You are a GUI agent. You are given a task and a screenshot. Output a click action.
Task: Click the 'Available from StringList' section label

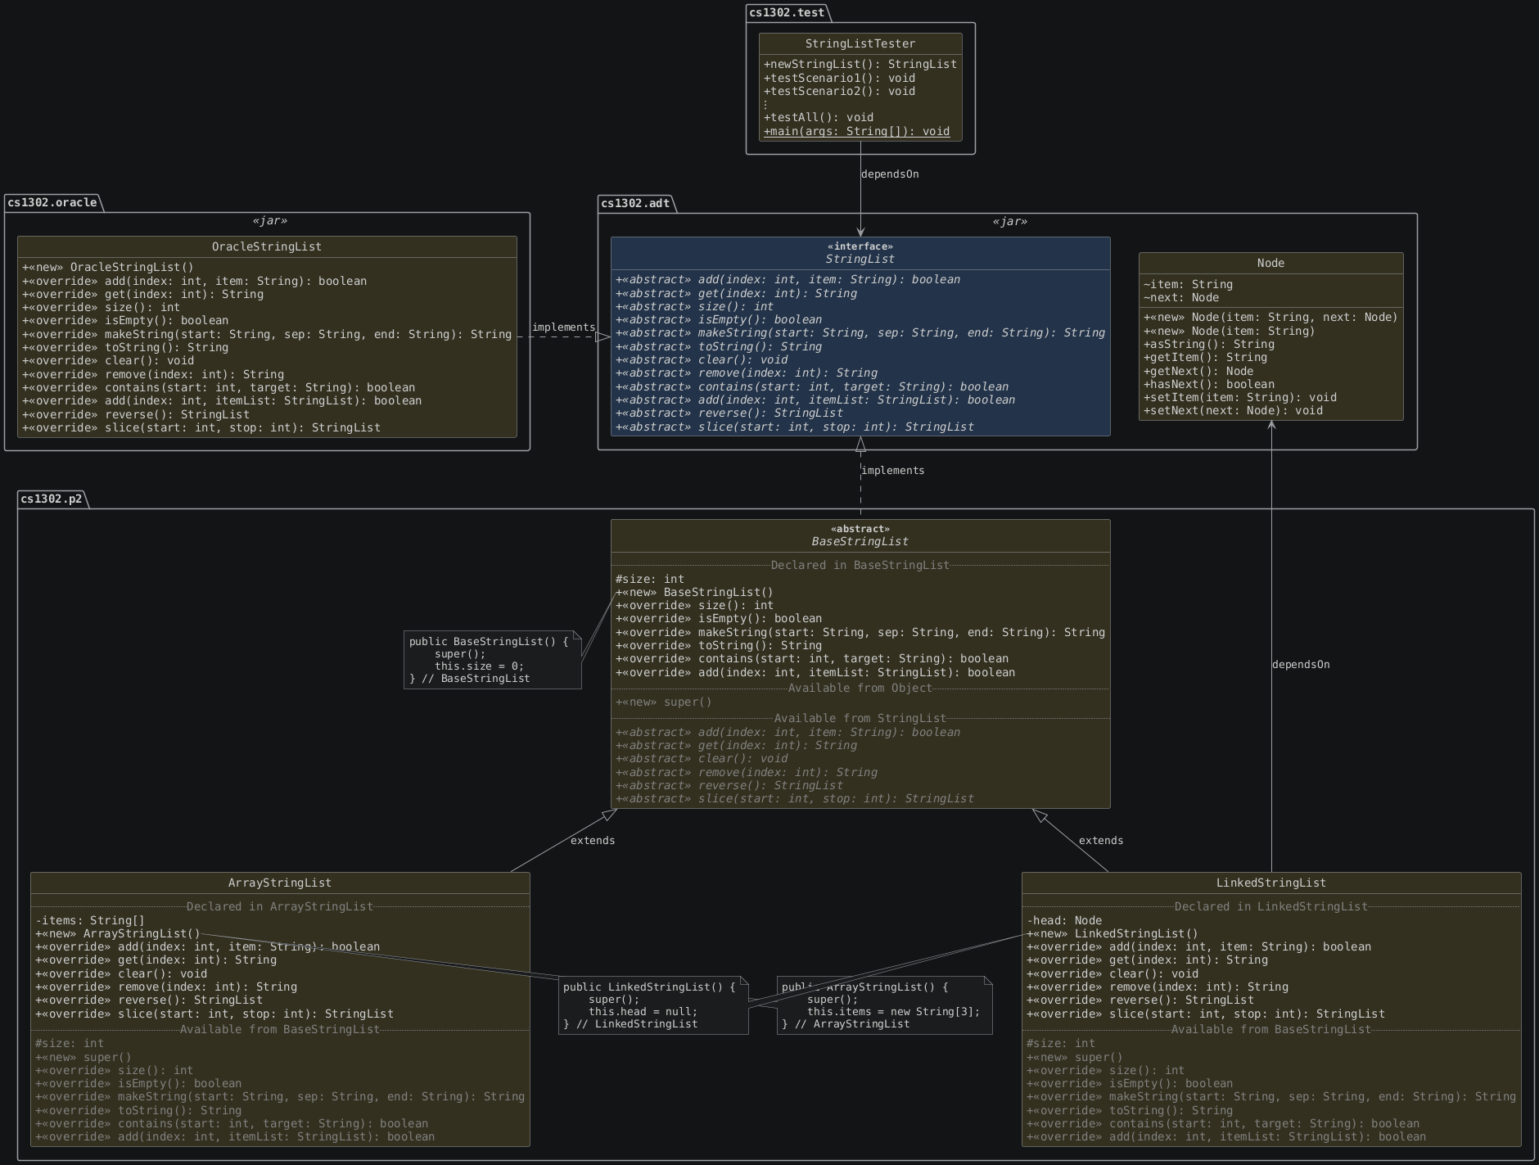pos(860,719)
